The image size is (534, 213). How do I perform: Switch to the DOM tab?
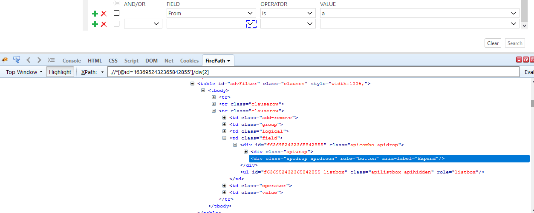151,60
